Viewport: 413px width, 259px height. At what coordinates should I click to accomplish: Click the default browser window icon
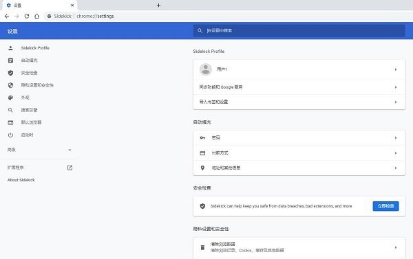pos(10,122)
